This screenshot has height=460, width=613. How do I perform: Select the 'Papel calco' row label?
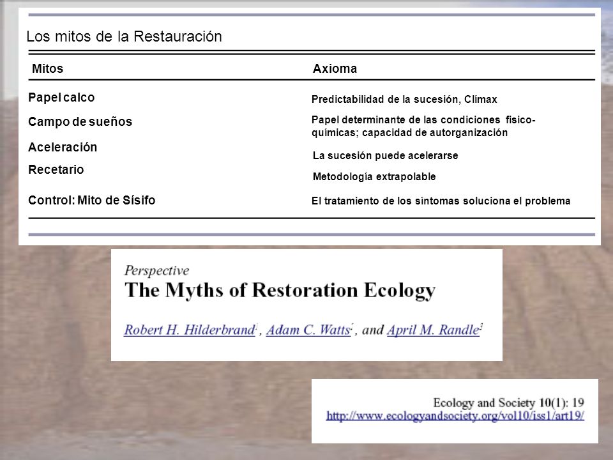[x=61, y=97]
